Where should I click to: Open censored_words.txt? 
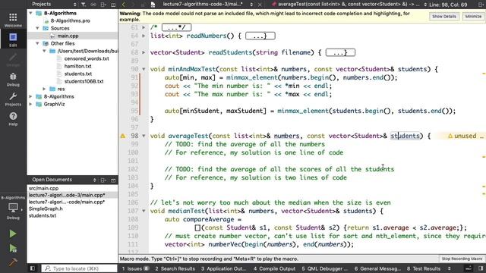[x=87, y=58]
